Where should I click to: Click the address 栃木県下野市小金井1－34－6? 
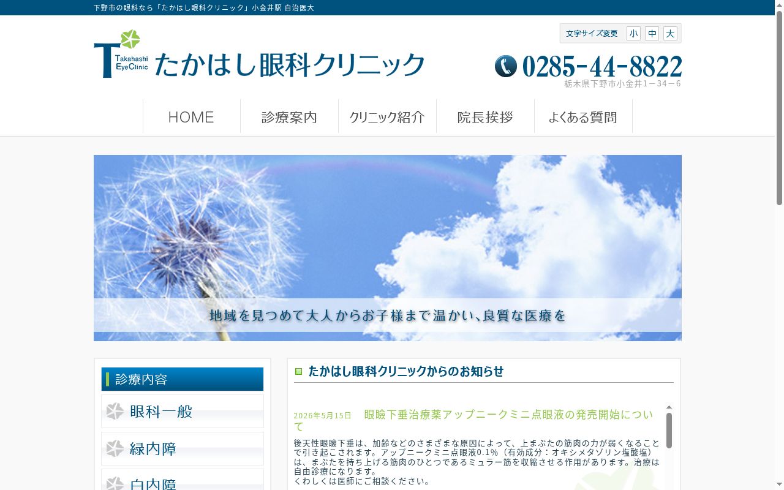coord(622,84)
